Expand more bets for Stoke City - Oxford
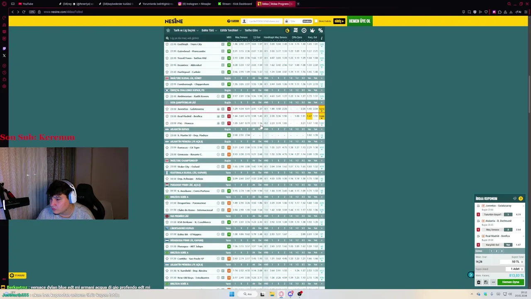This screenshot has height=299, width=531. [322, 167]
